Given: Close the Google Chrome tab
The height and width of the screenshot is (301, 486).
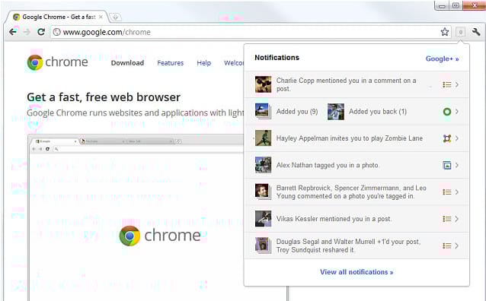Looking at the screenshot, I should tap(101, 17).
